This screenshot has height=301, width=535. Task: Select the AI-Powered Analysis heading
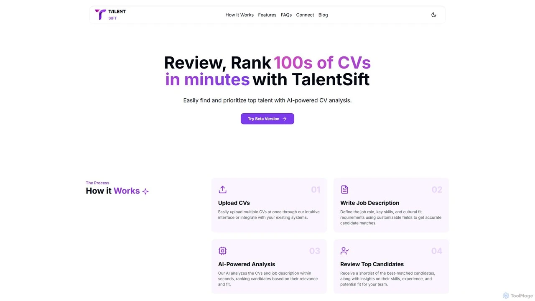pyautogui.click(x=247, y=264)
